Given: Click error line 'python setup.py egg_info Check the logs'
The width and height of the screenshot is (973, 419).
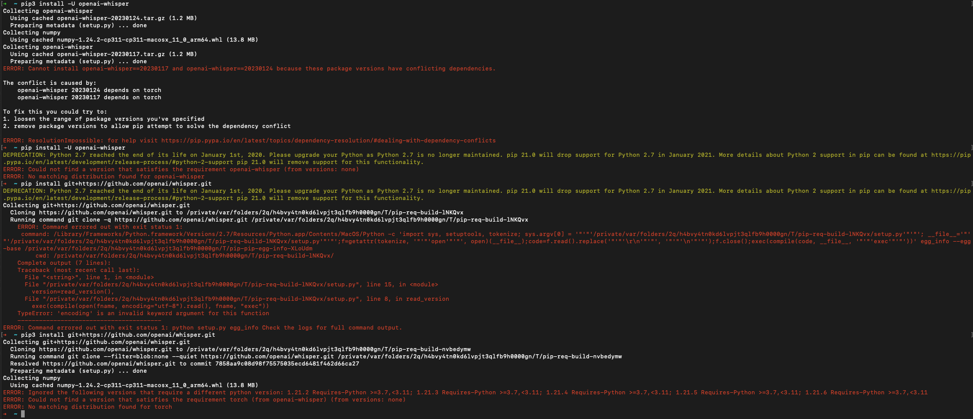Looking at the screenshot, I should tap(203, 327).
